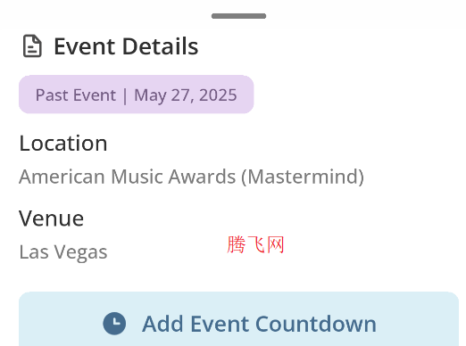Click the word Awards in location text
Viewport: 466px width, 346px height.
point(202,177)
